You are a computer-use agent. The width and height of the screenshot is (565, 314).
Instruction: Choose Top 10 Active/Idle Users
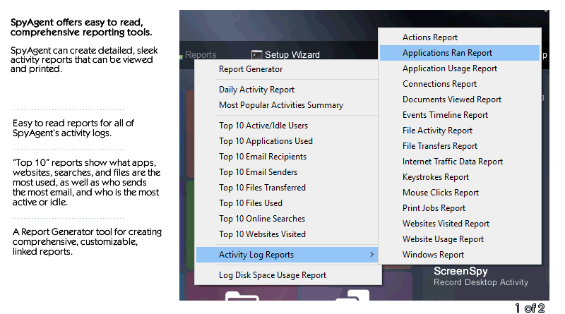coord(287,126)
